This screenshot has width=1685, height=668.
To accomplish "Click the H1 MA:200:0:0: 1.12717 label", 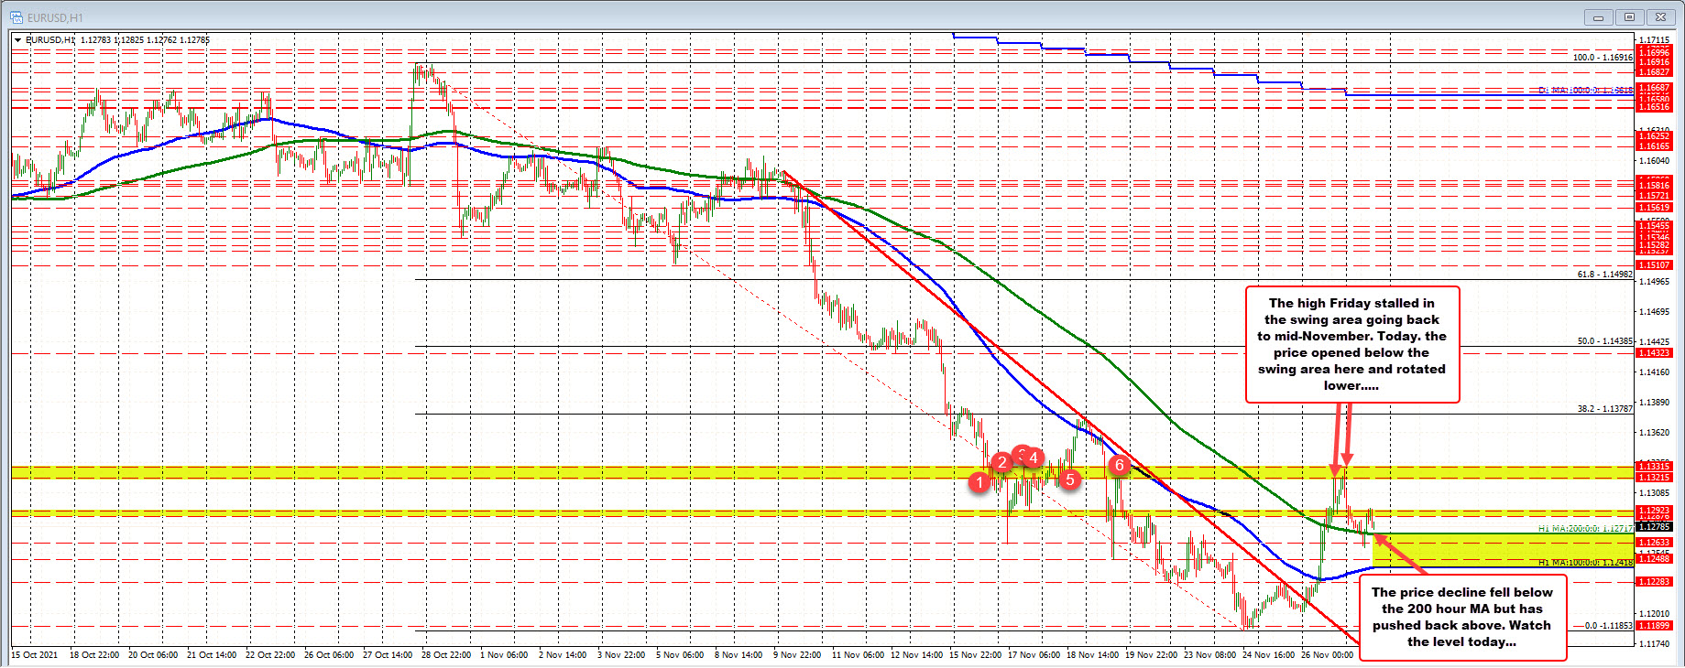I will pyautogui.click(x=1586, y=529).
